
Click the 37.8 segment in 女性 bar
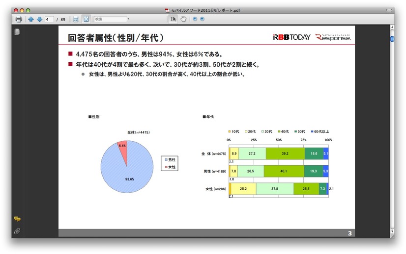pyautogui.click(x=275, y=189)
